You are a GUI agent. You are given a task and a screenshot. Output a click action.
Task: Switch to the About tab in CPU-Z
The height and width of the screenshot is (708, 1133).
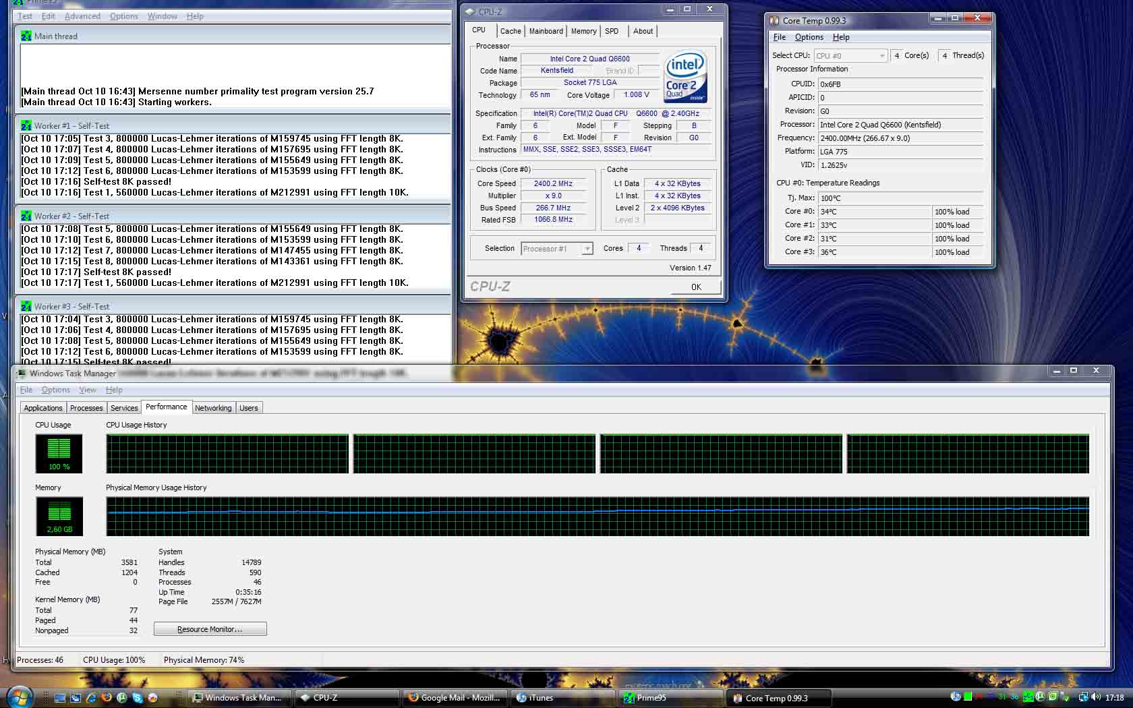(x=643, y=31)
